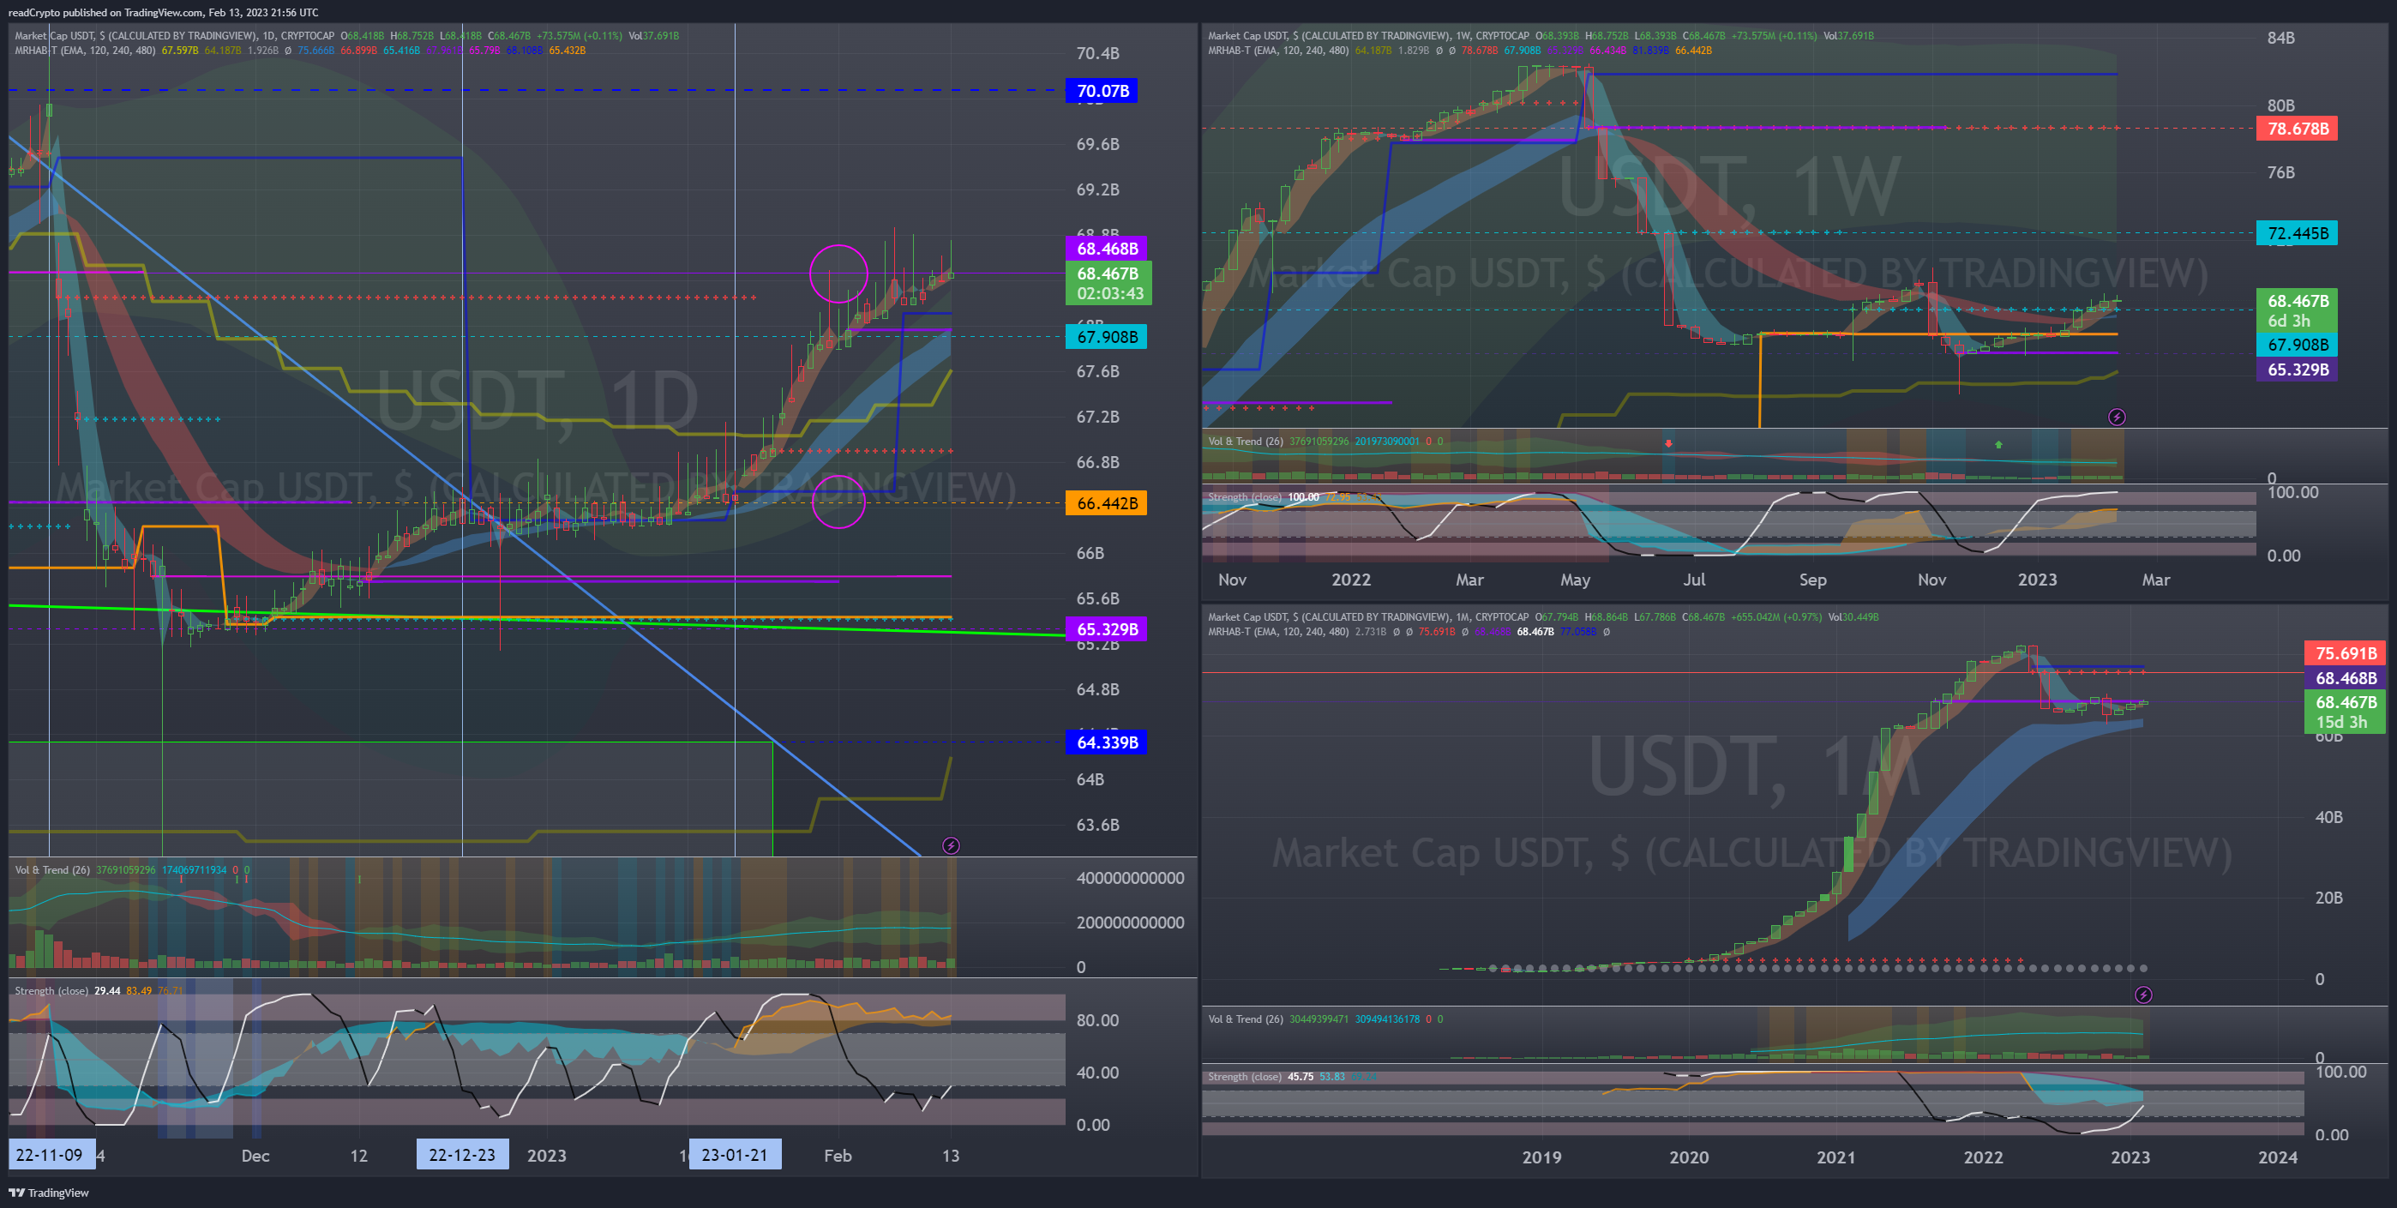
Task: Click the 400000000000 volume axis label
Action: pyautogui.click(x=1130, y=878)
